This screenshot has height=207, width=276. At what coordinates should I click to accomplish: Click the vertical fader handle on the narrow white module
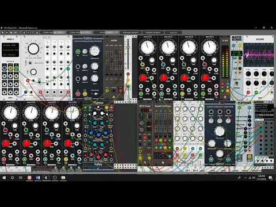coord(128,47)
